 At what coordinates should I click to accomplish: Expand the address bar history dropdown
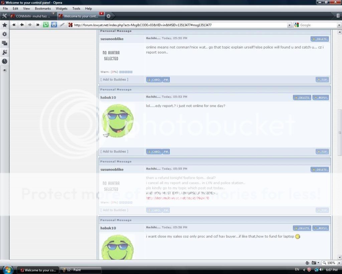pos(290,25)
